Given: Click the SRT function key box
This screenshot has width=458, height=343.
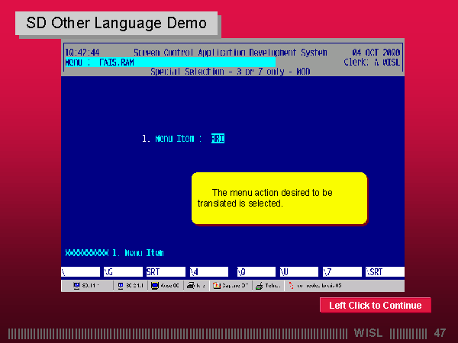Looking at the screenshot, I should coord(165,271).
